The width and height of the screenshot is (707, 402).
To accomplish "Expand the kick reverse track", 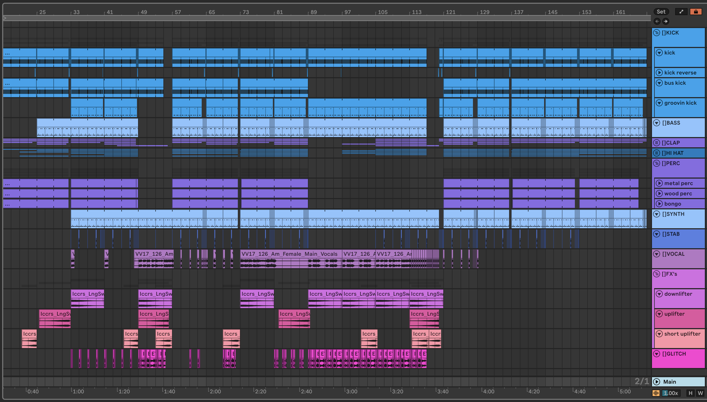I will [659, 73].
